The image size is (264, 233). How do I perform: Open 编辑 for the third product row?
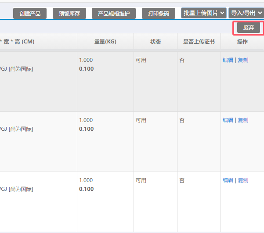[x=228, y=180]
